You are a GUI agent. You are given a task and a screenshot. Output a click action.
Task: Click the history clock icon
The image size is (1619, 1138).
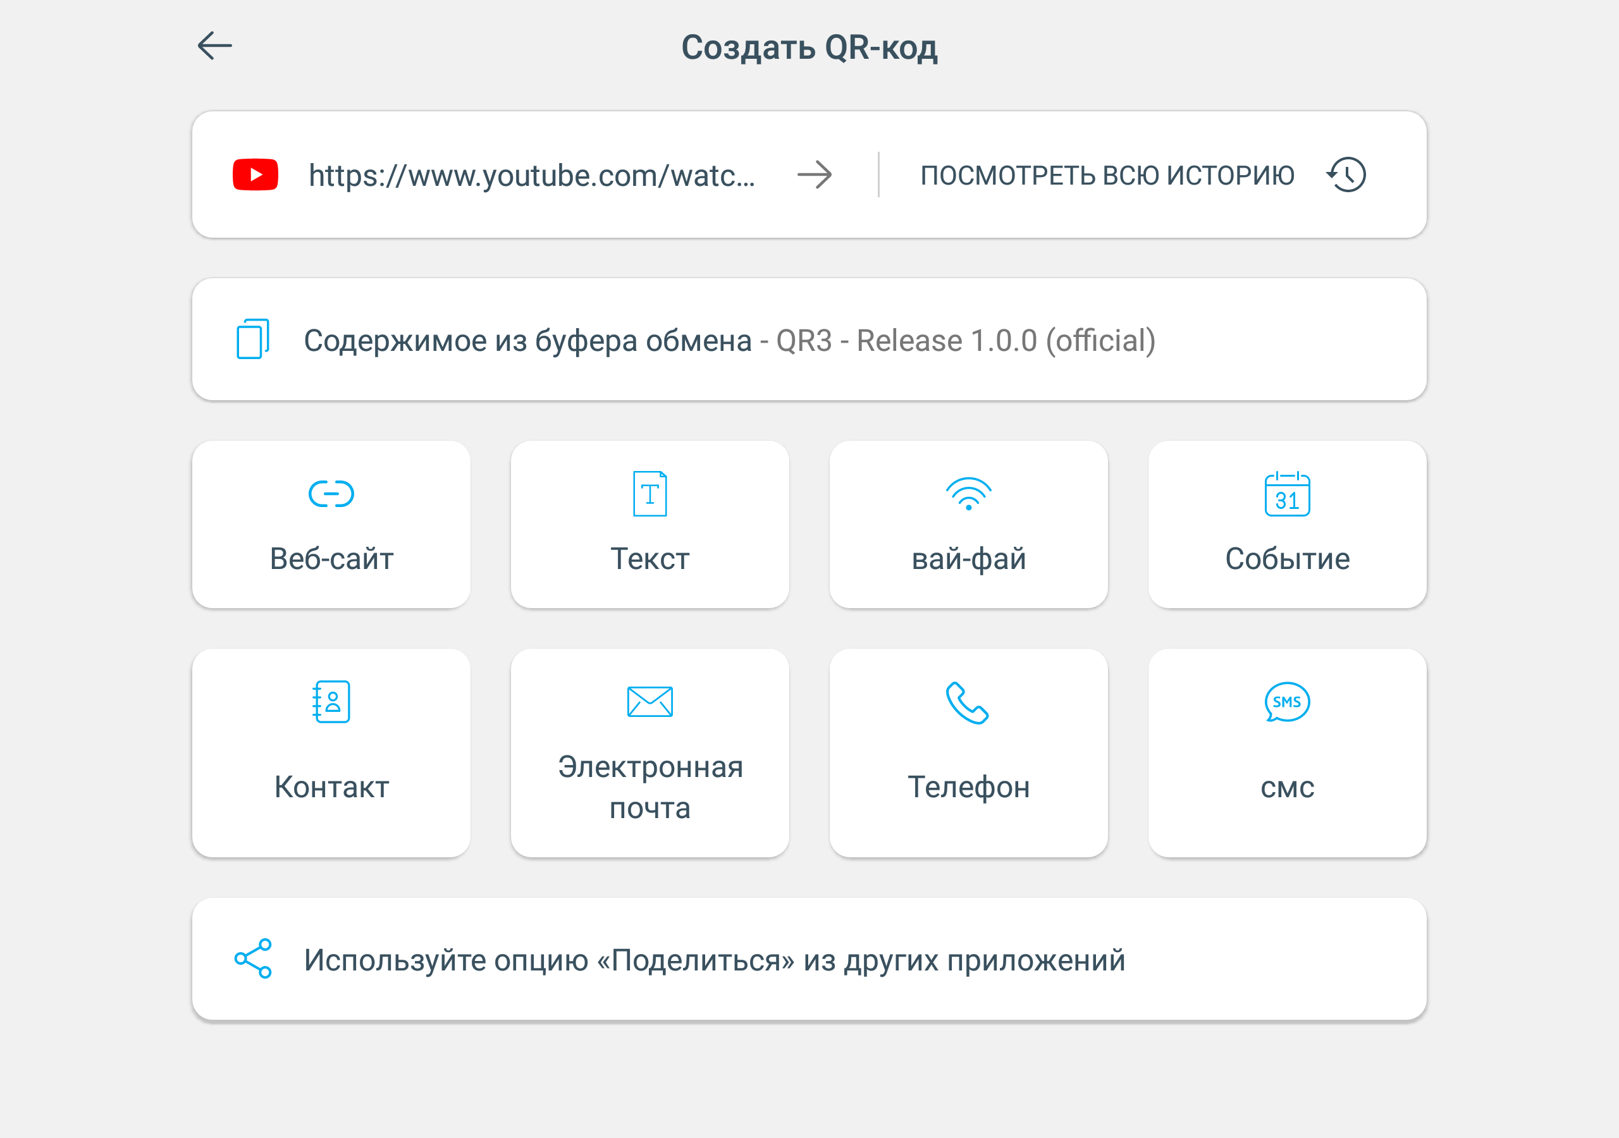(x=1346, y=174)
